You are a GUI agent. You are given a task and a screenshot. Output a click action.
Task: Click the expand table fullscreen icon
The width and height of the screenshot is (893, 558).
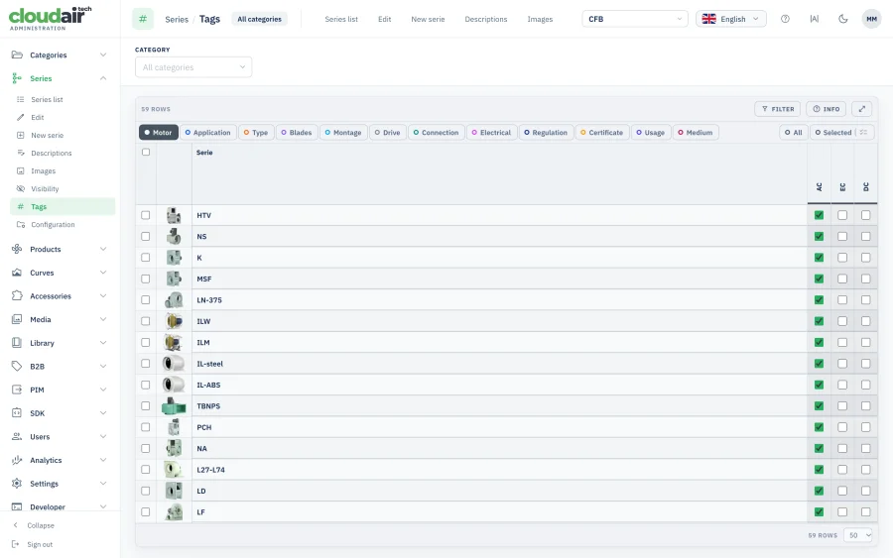point(861,109)
